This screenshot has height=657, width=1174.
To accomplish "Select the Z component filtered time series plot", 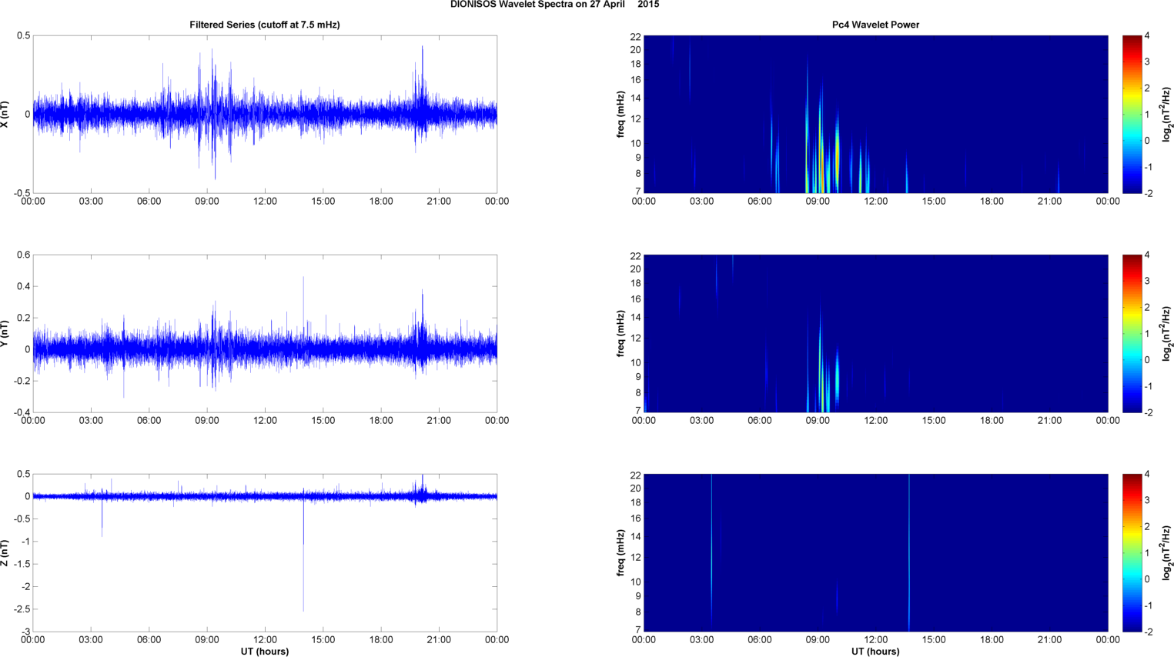I will pos(265,553).
